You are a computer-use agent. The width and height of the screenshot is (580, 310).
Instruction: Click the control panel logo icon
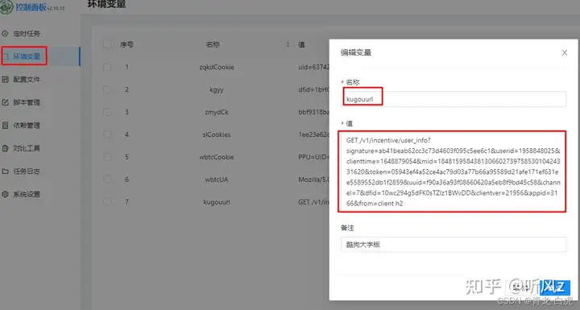point(6,7)
